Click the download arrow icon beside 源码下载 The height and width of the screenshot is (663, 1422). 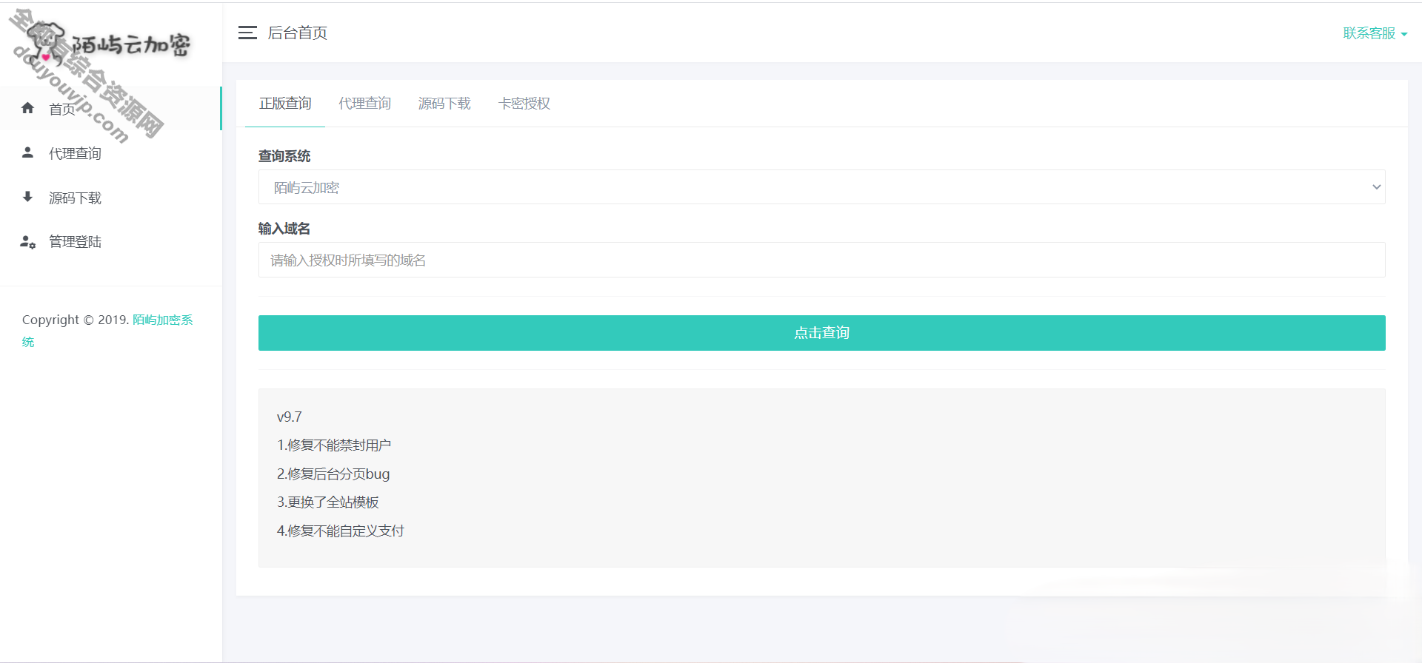[x=28, y=197]
